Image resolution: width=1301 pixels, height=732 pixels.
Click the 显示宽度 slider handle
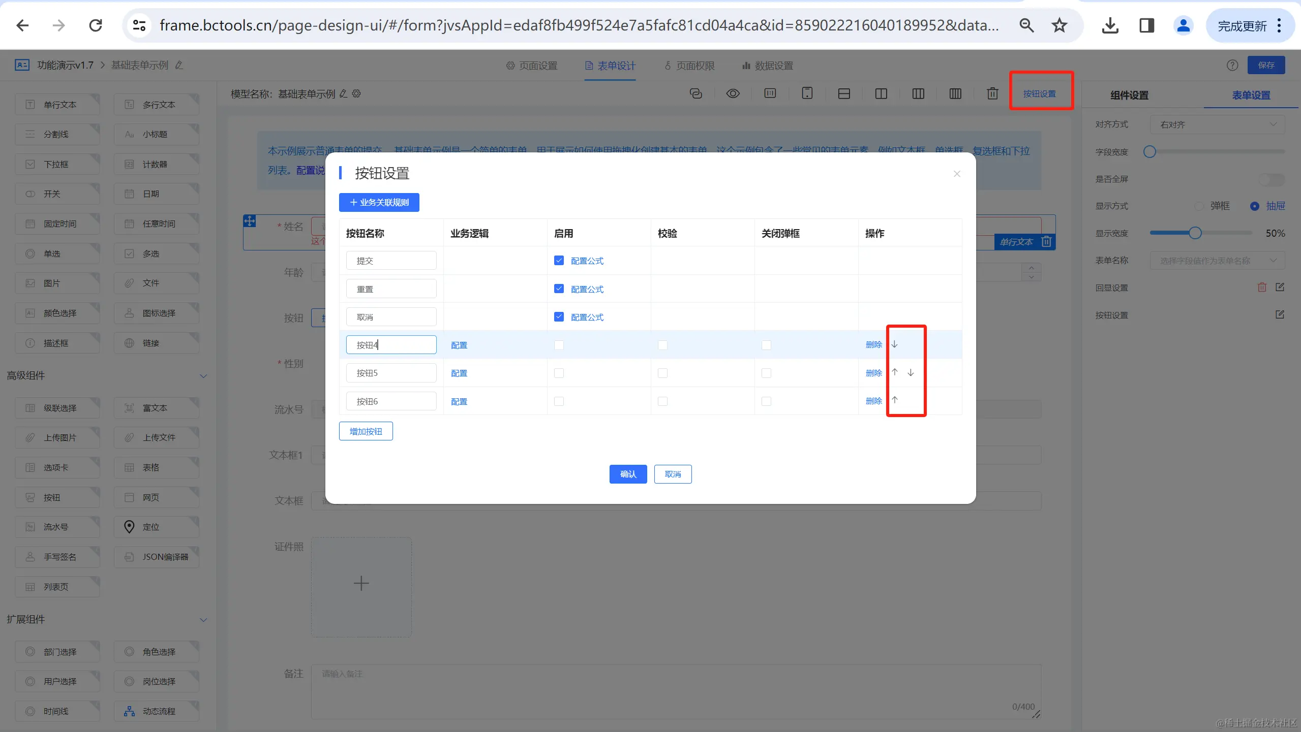(1195, 233)
